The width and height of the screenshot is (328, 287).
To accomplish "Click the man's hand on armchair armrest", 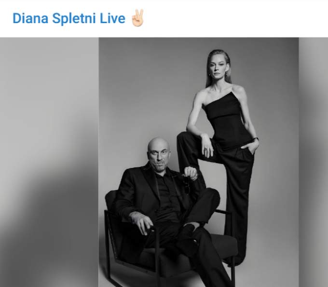I will (141, 223).
